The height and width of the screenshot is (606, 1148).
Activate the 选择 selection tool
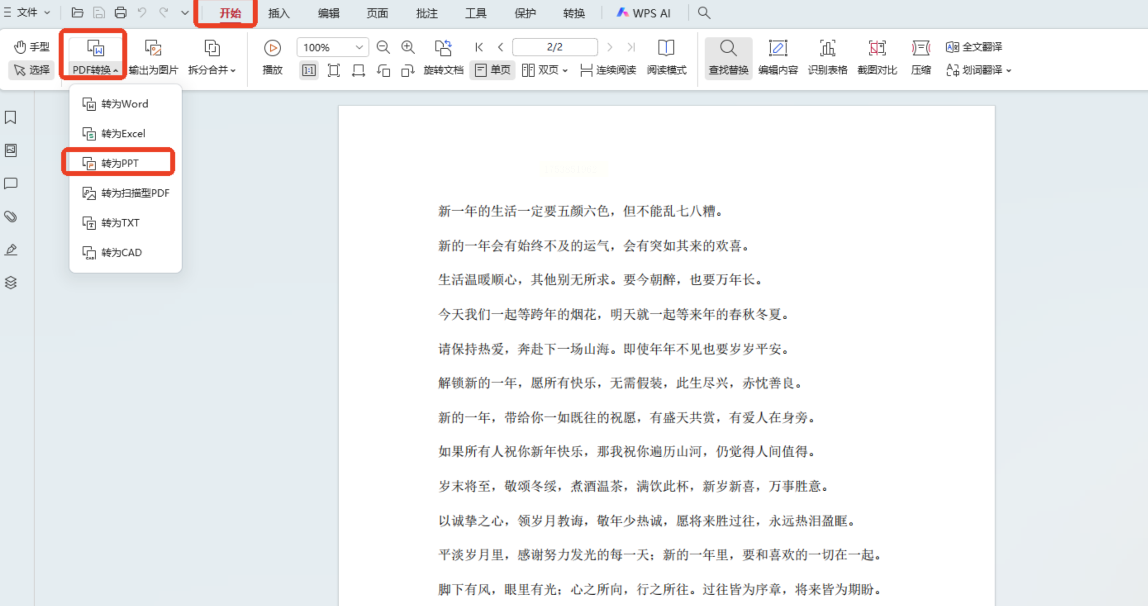[32, 70]
